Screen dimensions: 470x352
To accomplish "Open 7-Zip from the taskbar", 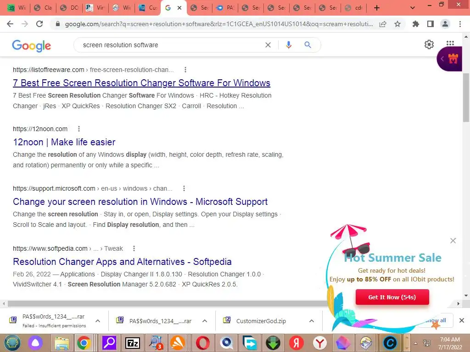I will [133, 343].
